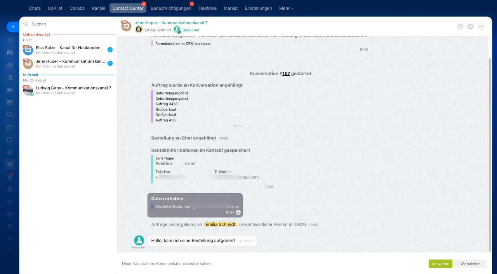Click the exclamation mark icon in chat header

point(471,26)
